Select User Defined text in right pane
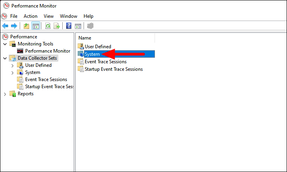 (98, 46)
